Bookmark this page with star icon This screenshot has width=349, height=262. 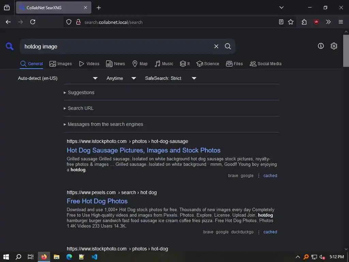point(290,22)
